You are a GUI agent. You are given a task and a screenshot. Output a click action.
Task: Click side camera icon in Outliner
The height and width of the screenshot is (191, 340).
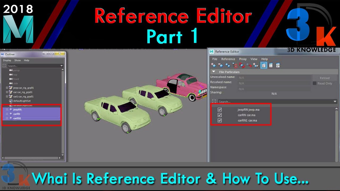(x=11, y=83)
